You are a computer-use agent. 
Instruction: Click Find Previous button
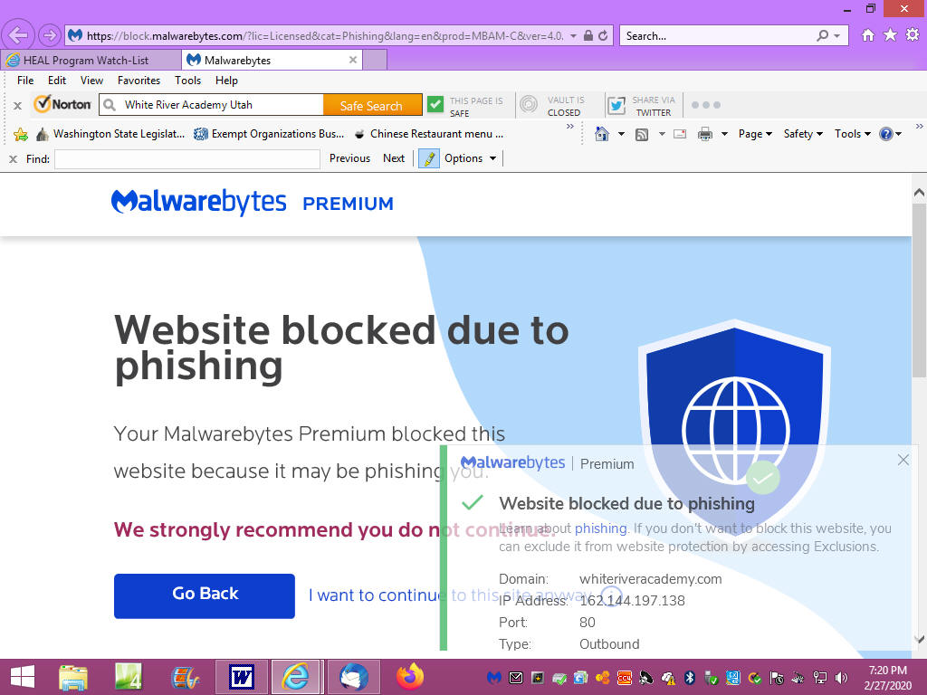click(349, 158)
